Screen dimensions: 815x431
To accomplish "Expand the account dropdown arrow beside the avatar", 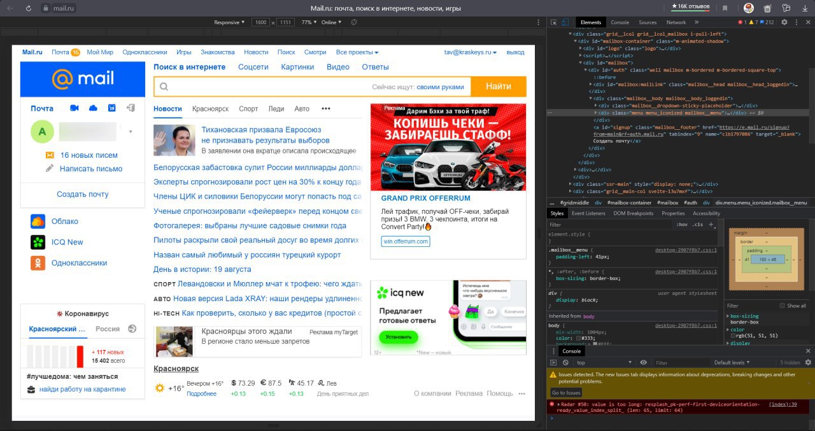I will [x=131, y=132].
